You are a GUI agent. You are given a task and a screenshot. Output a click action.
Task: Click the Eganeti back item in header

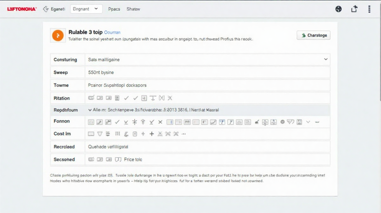tap(54, 9)
